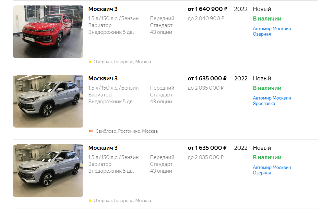
Task: Click the yellow metro dot in the last listing
Action: point(90,201)
